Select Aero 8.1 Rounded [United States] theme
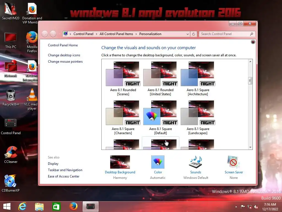Viewport: 282px width, 212px height. pos(161,79)
